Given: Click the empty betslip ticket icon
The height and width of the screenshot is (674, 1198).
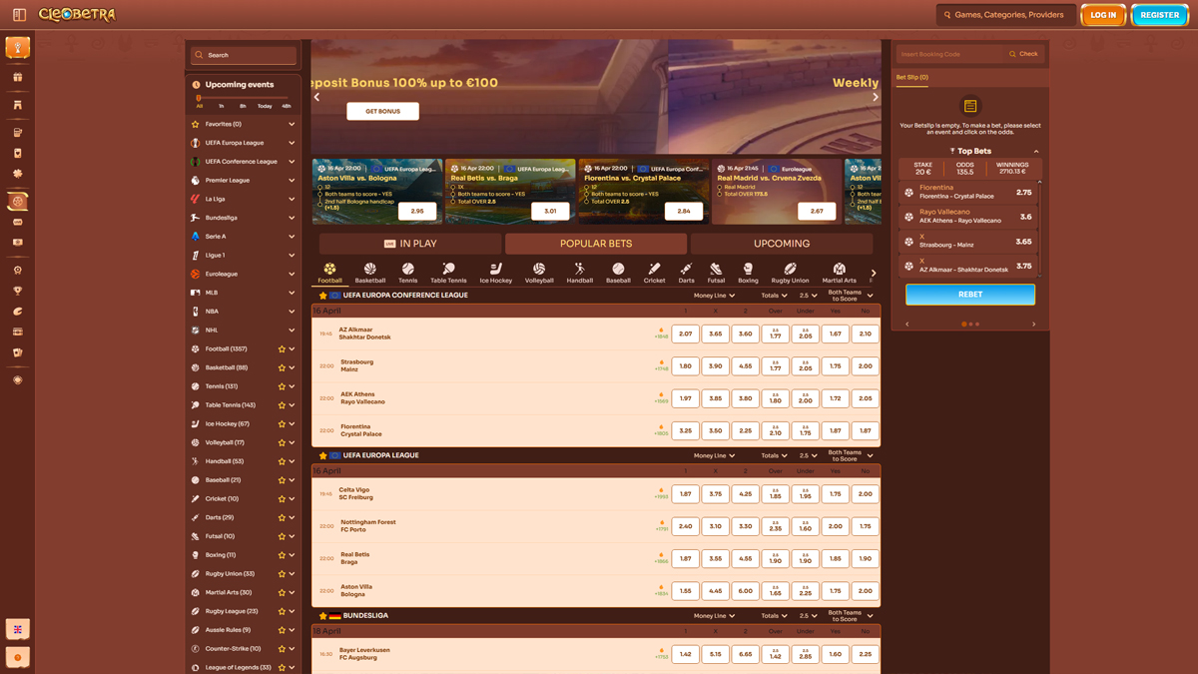Looking at the screenshot, I should 970,106.
